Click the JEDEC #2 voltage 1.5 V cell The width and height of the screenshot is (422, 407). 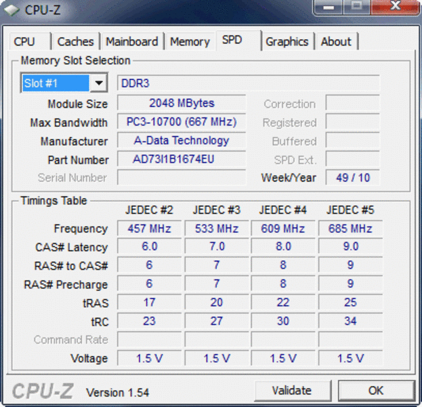tap(150, 358)
